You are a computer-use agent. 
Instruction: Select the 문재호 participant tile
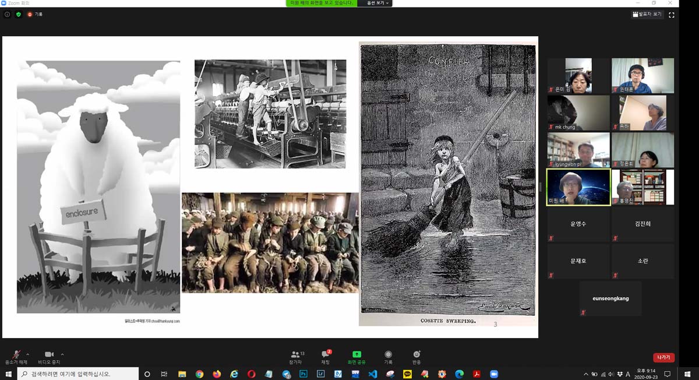578,261
